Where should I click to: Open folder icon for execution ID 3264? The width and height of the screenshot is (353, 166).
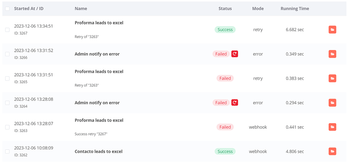[332, 102]
